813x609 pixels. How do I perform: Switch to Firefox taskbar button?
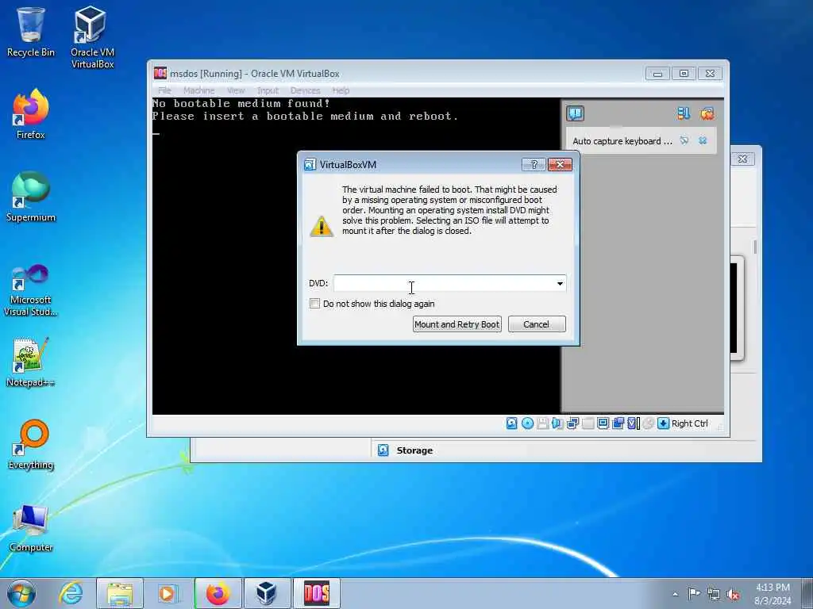pyautogui.click(x=218, y=593)
